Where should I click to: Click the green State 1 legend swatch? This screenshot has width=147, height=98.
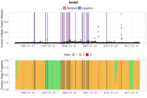coord(73,55)
